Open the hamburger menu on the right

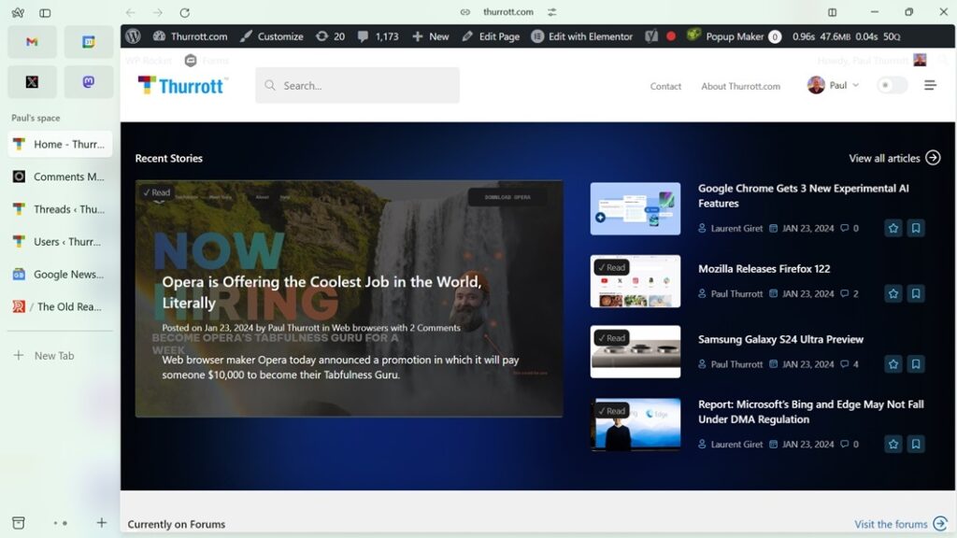pyautogui.click(x=931, y=84)
